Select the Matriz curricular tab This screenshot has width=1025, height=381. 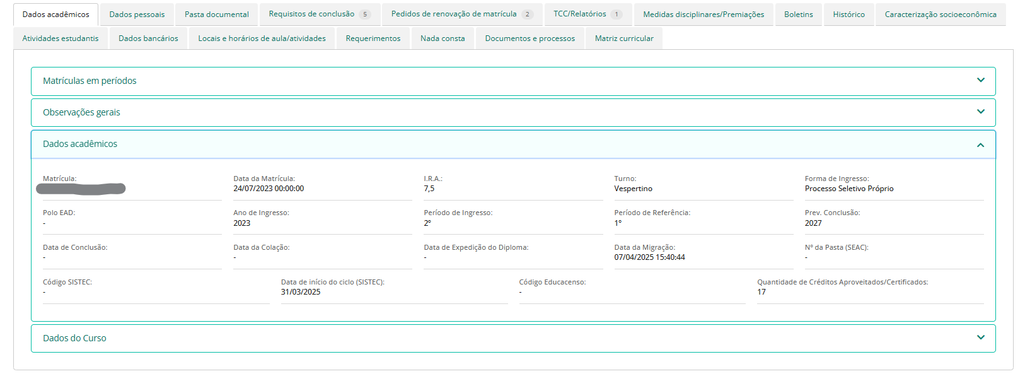click(x=624, y=38)
